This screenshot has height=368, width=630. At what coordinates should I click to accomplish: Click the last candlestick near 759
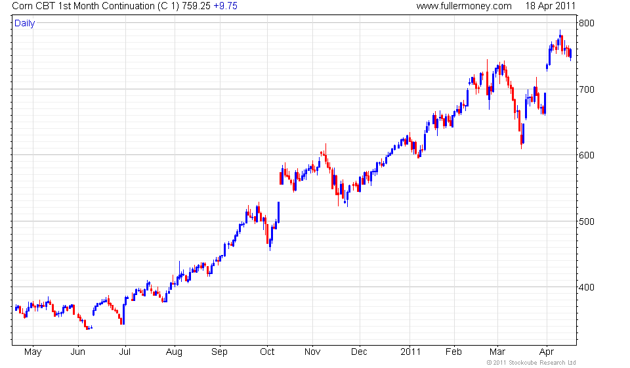click(x=570, y=53)
